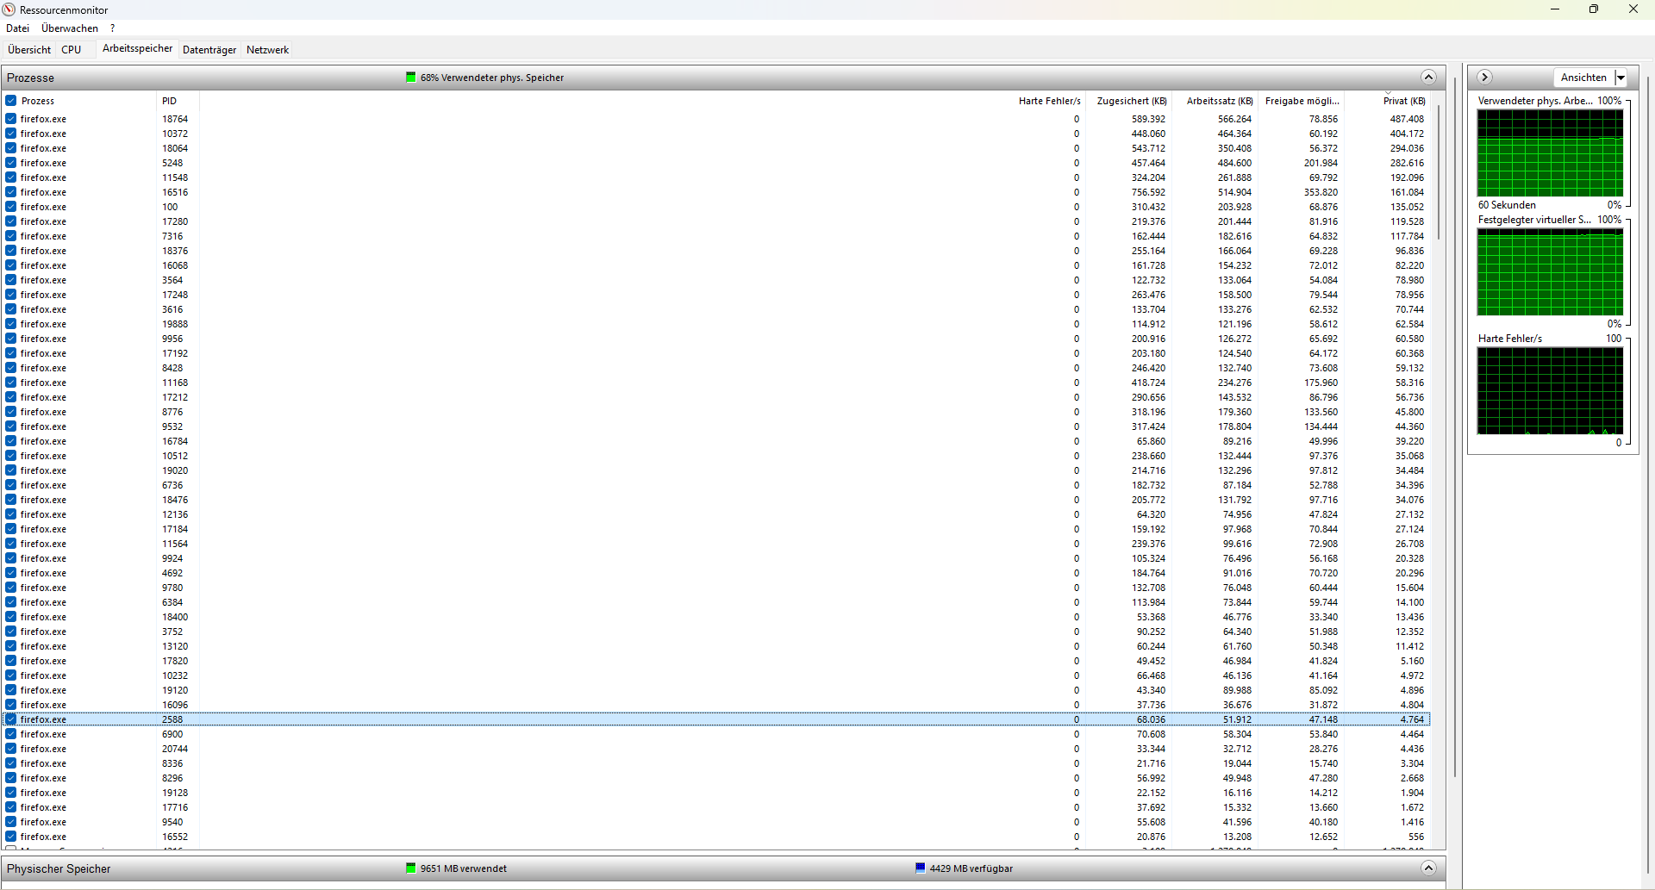
Task: Open the Überwachen menu
Action: [70, 28]
